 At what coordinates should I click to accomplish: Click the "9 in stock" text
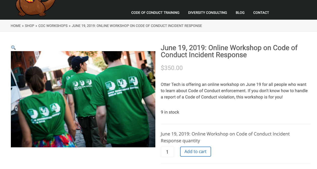click(x=170, y=112)
